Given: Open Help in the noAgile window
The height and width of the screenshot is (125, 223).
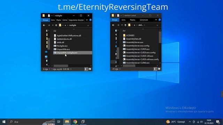Looking at the screenshot, I should [90, 20].
